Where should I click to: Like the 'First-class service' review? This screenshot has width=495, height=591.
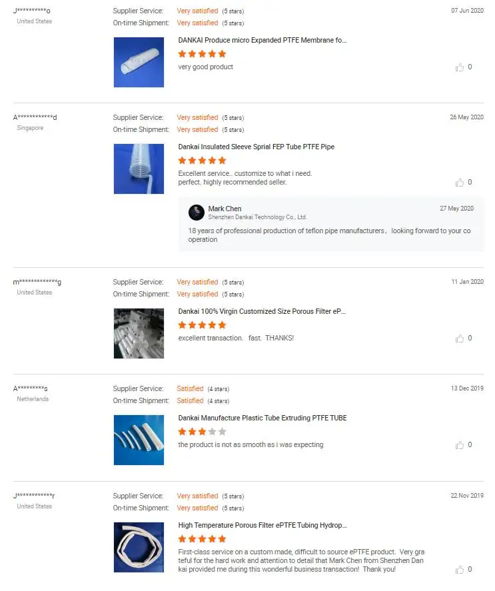click(x=460, y=570)
